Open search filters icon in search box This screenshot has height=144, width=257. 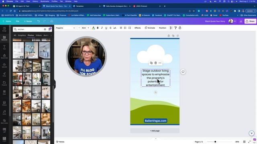pyautogui.click(x=50, y=29)
